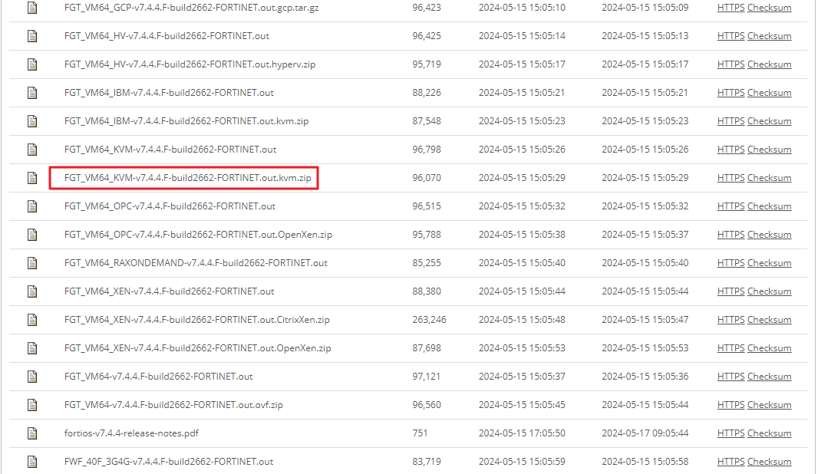
Task: Click size value 751
Action: click(x=420, y=433)
